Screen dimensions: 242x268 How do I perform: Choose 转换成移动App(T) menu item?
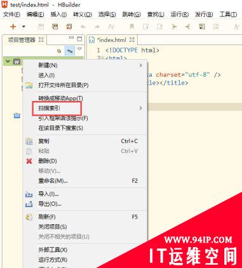84,98
